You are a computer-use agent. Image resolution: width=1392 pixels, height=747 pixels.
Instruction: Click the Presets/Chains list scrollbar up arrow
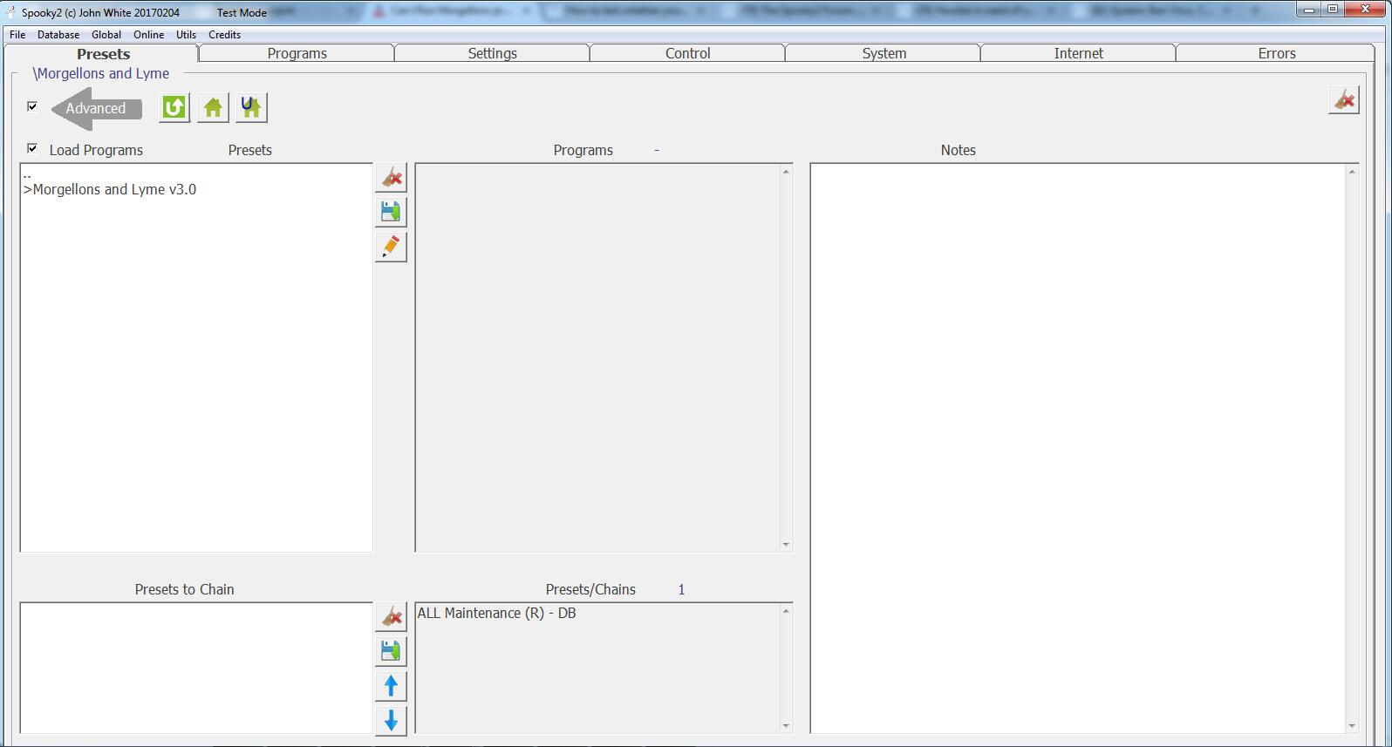pyautogui.click(x=786, y=610)
